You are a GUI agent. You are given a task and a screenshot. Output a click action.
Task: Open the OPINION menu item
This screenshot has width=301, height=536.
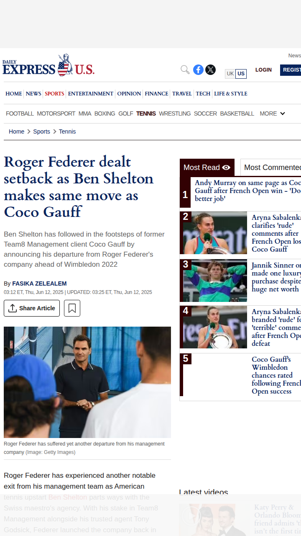tap(129, 94)
